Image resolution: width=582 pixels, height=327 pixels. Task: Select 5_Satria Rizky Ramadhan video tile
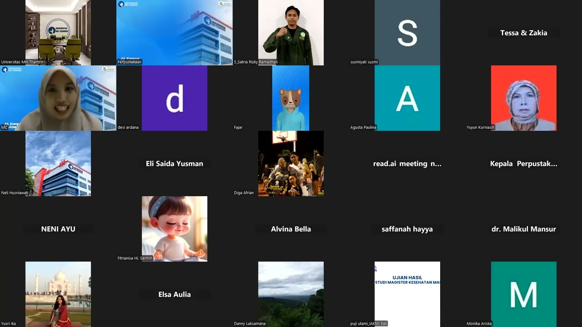pos(291,33)
